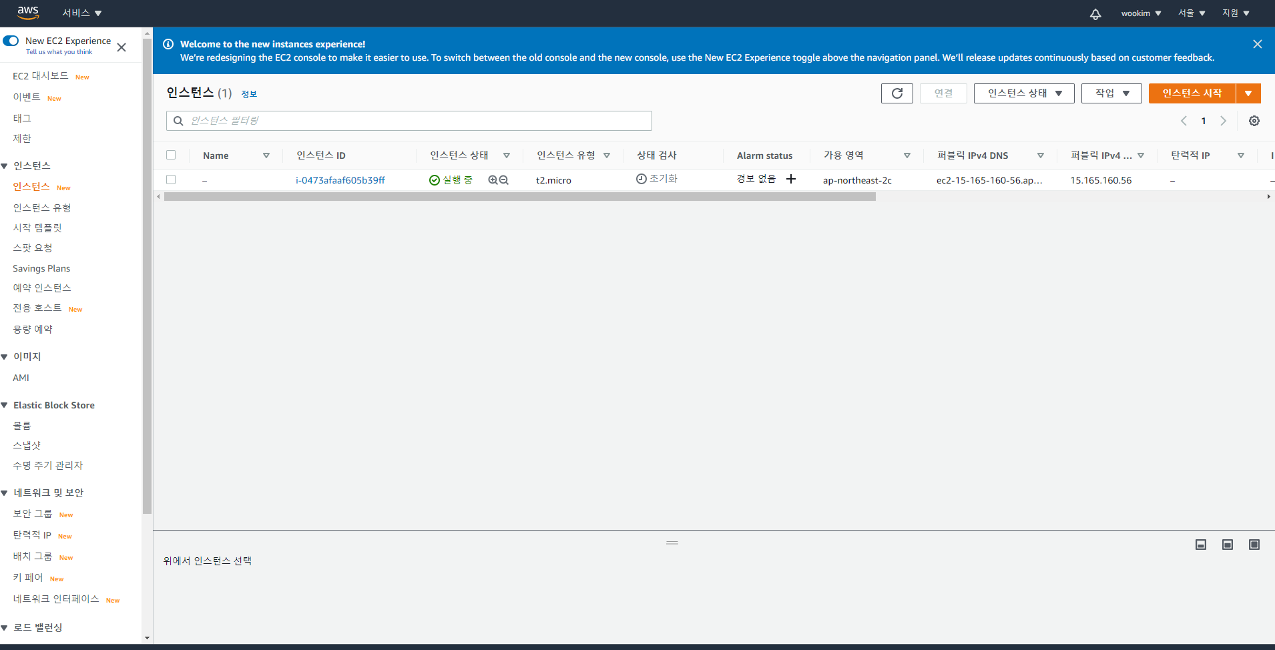Open the 정보 info link

tap(249, 94)
